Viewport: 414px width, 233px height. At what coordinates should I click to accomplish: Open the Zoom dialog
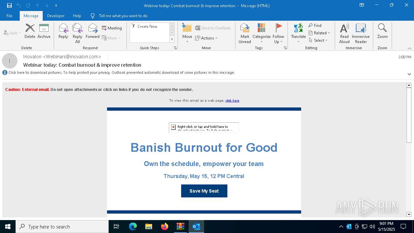click(x=382, y=31)
